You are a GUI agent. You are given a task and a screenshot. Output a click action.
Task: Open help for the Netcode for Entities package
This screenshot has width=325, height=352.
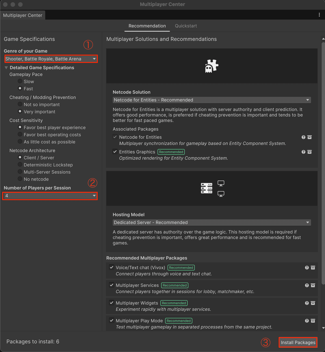click(303, 137)
